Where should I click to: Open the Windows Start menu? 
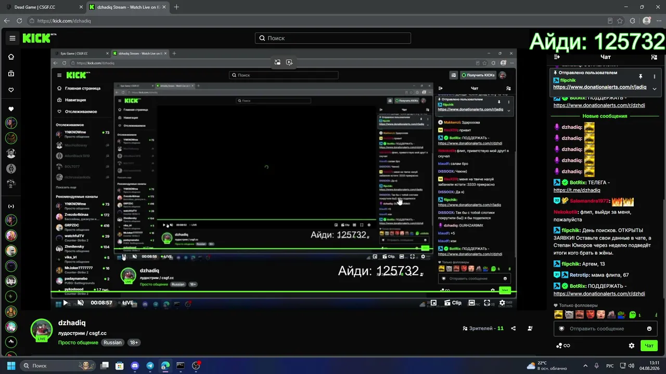(11, 366)
